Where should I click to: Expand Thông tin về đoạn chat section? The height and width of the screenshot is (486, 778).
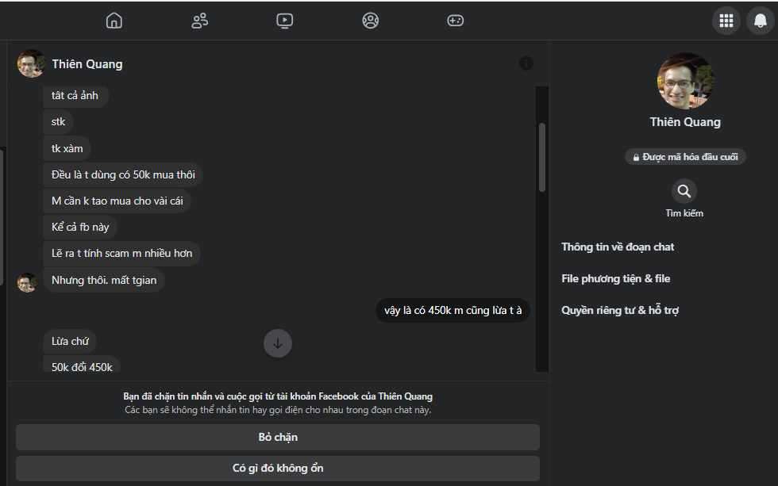click(618, 247)
